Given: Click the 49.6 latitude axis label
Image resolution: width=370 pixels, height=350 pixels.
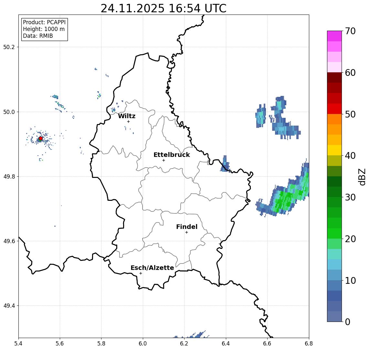Looking at the screenshot, I should [9, 241].
